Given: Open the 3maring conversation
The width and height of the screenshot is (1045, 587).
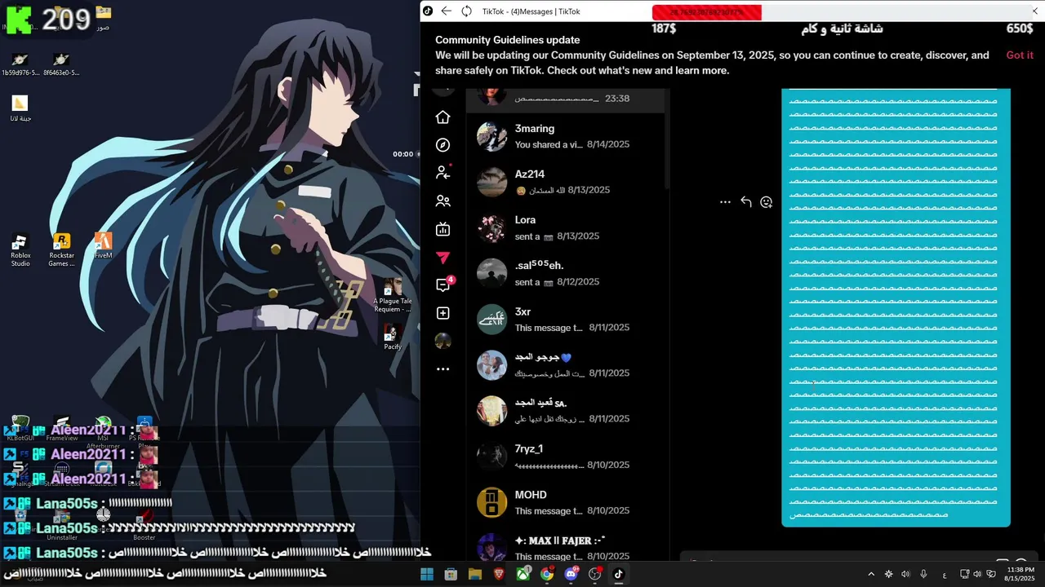Looking at the screenshot, I should [x=566, y=136].
